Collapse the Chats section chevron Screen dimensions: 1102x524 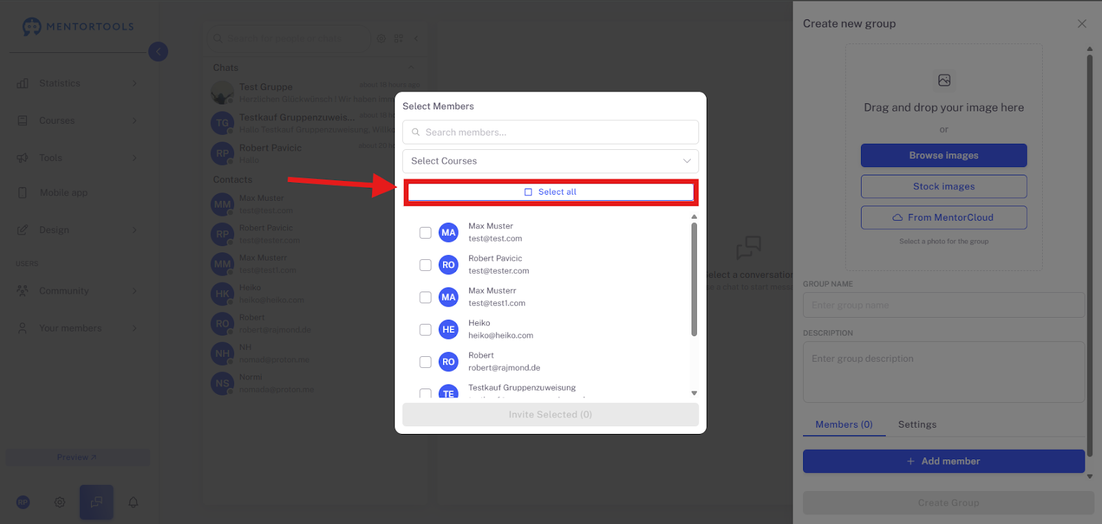tap(411, 67)
